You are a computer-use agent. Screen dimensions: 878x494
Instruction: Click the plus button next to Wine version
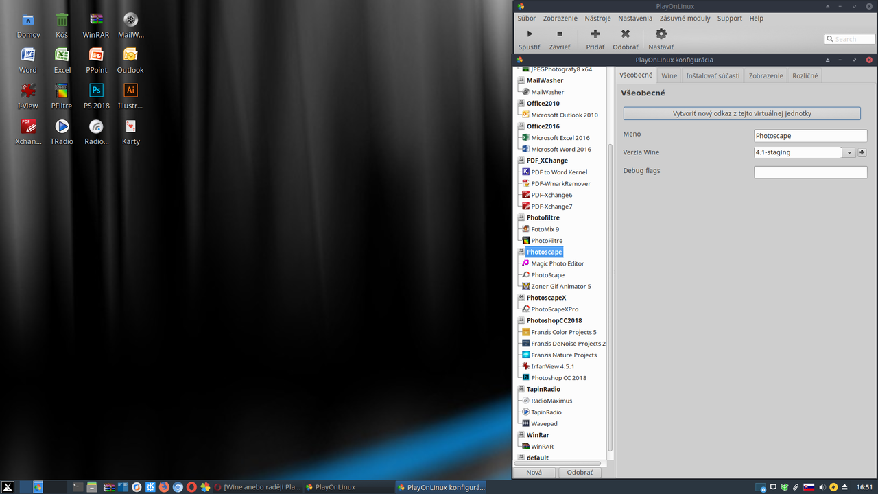pos(862,153)
